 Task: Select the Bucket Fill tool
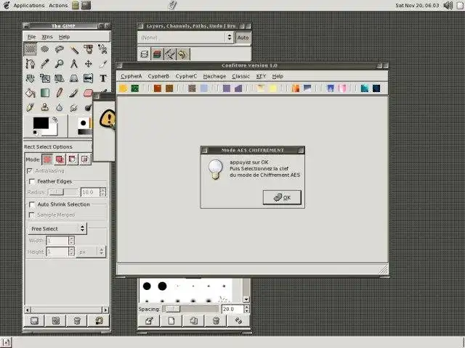click(x=30, y=93)
